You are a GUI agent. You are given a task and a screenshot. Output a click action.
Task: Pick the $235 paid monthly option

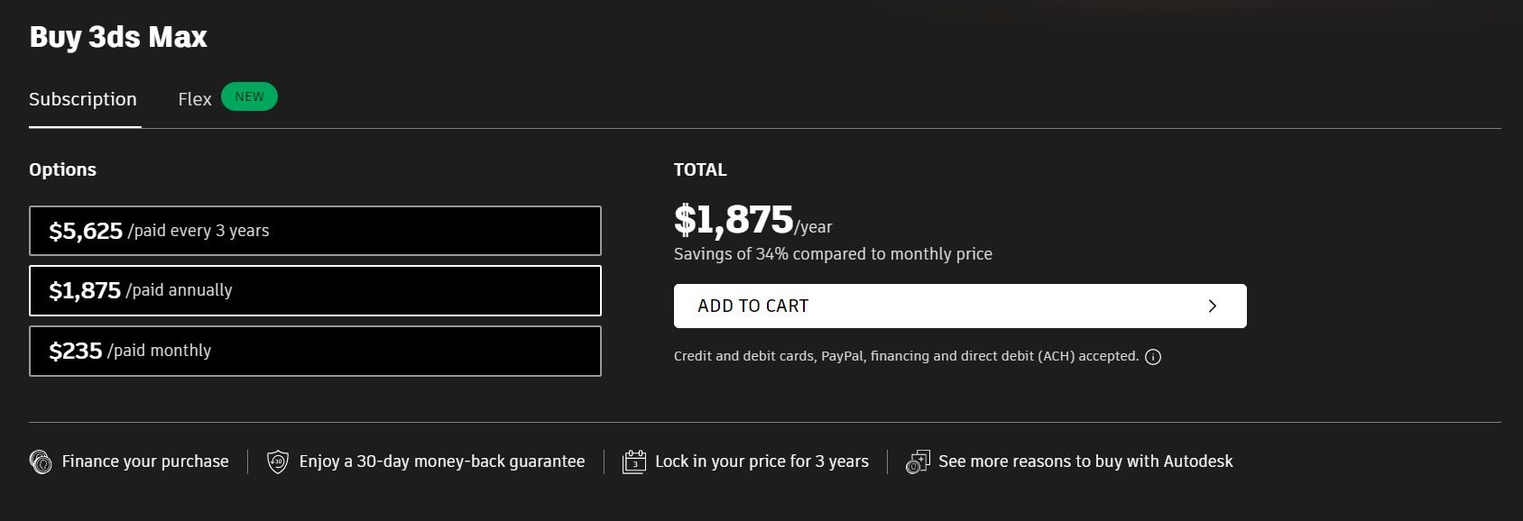click(x=315, y=351)
